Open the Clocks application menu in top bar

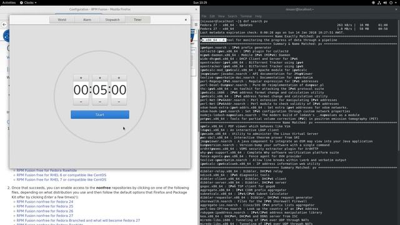(28, 2)
